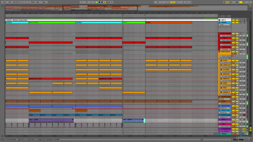Toggle the yellow Loop switch
This screenshot has width=253, height=142.
point(173,2)
